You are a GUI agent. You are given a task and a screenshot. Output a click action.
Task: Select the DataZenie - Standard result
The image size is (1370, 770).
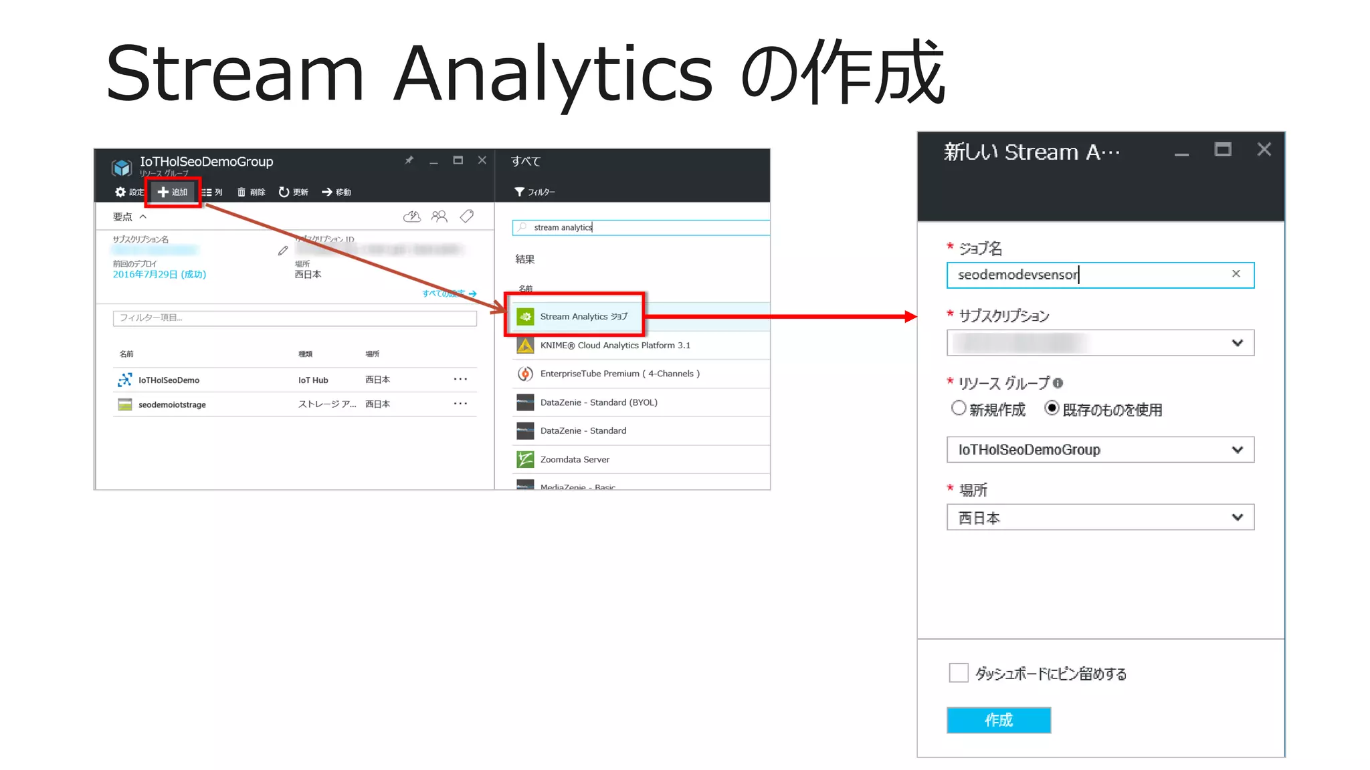(641, 430)
